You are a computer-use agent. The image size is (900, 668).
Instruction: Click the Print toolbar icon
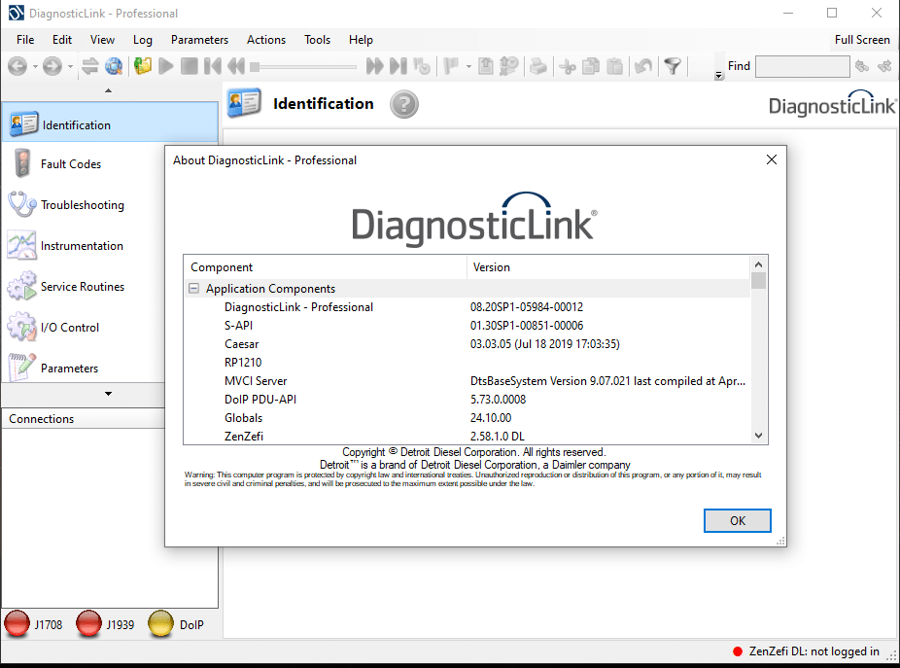coord(537,66)
